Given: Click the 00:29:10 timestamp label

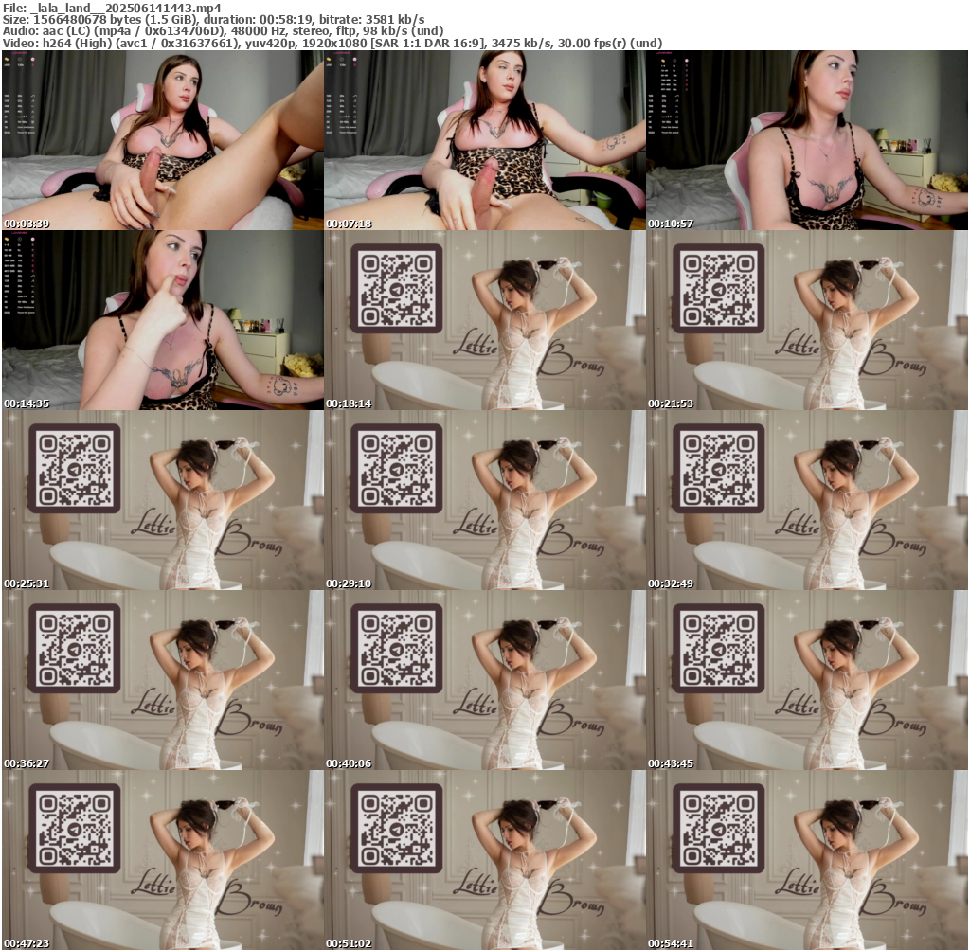Looking at the screenshot, I should pyautogui.click(x=349, y=583).
